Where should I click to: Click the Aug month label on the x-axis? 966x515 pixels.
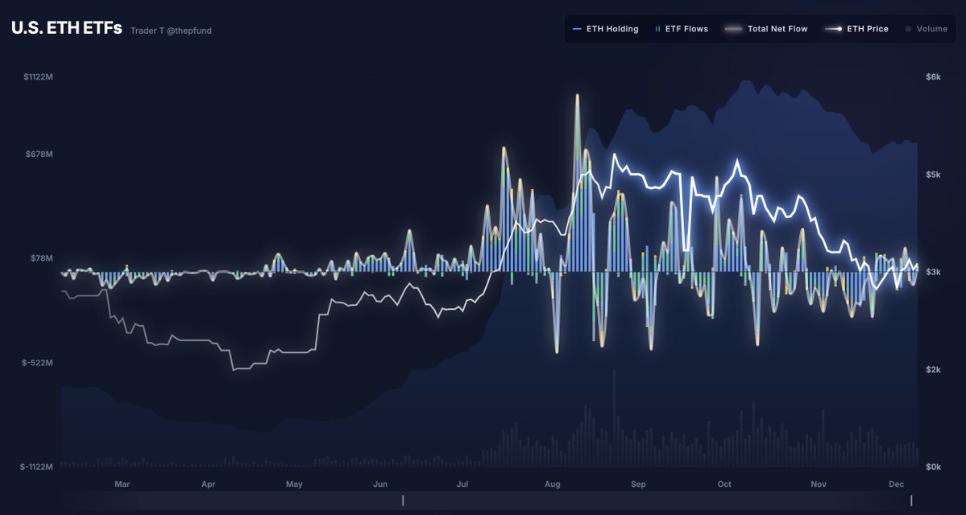click(552, 484)
